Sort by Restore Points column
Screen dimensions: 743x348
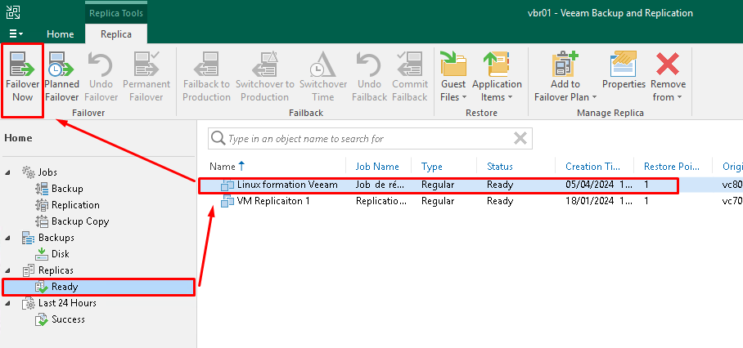670,167
